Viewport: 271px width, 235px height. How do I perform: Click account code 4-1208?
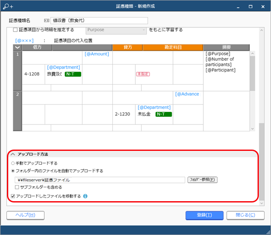coord(32,74)
